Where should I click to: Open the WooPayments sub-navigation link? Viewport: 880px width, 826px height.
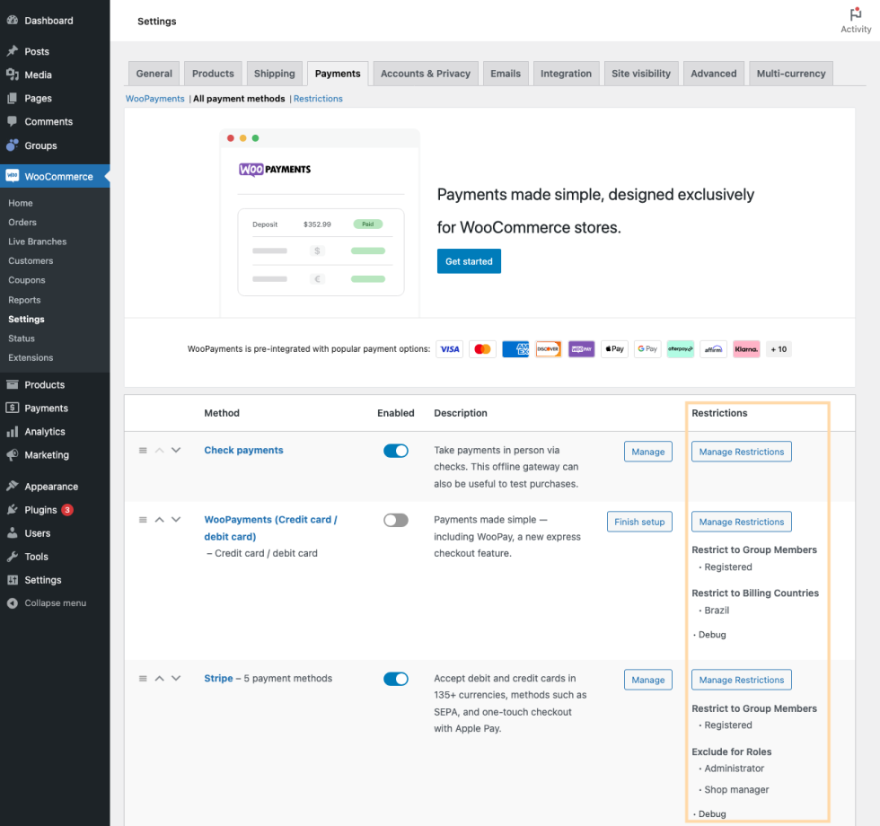pos(154,99)
